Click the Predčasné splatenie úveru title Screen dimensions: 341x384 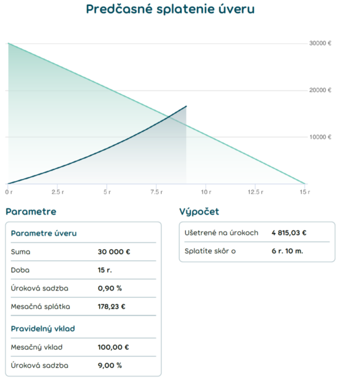170,9
